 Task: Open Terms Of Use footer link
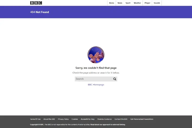[x=35, y=119]
